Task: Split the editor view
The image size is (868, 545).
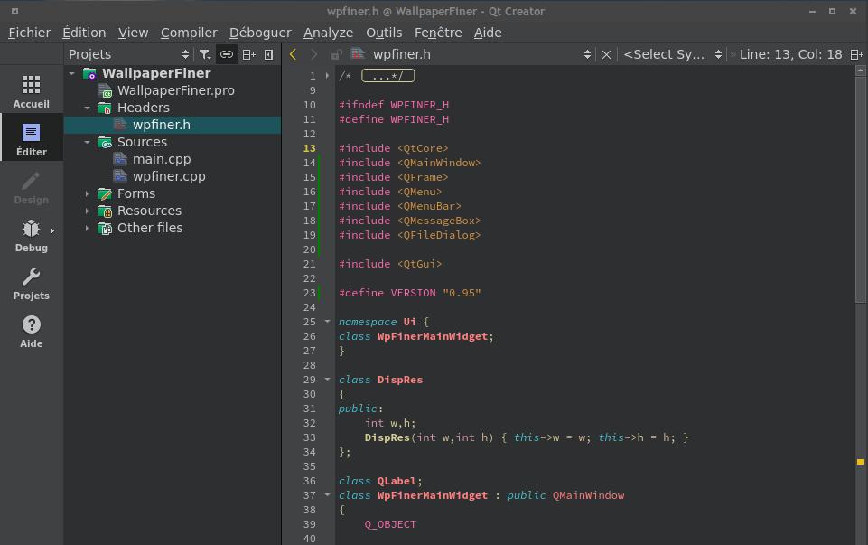Action: [856, 54]
